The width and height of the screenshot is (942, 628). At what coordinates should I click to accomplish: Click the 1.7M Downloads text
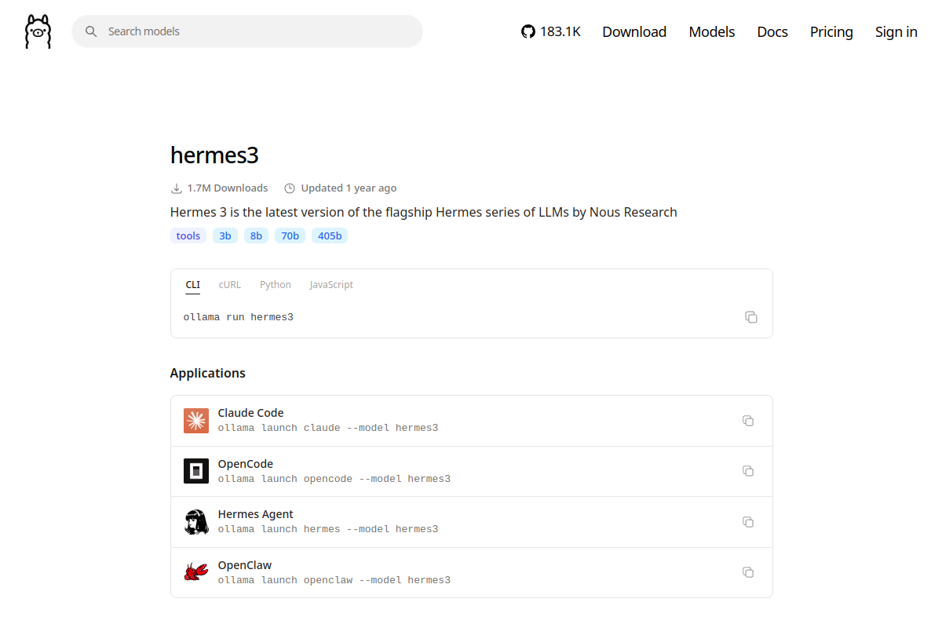point(228,188)
